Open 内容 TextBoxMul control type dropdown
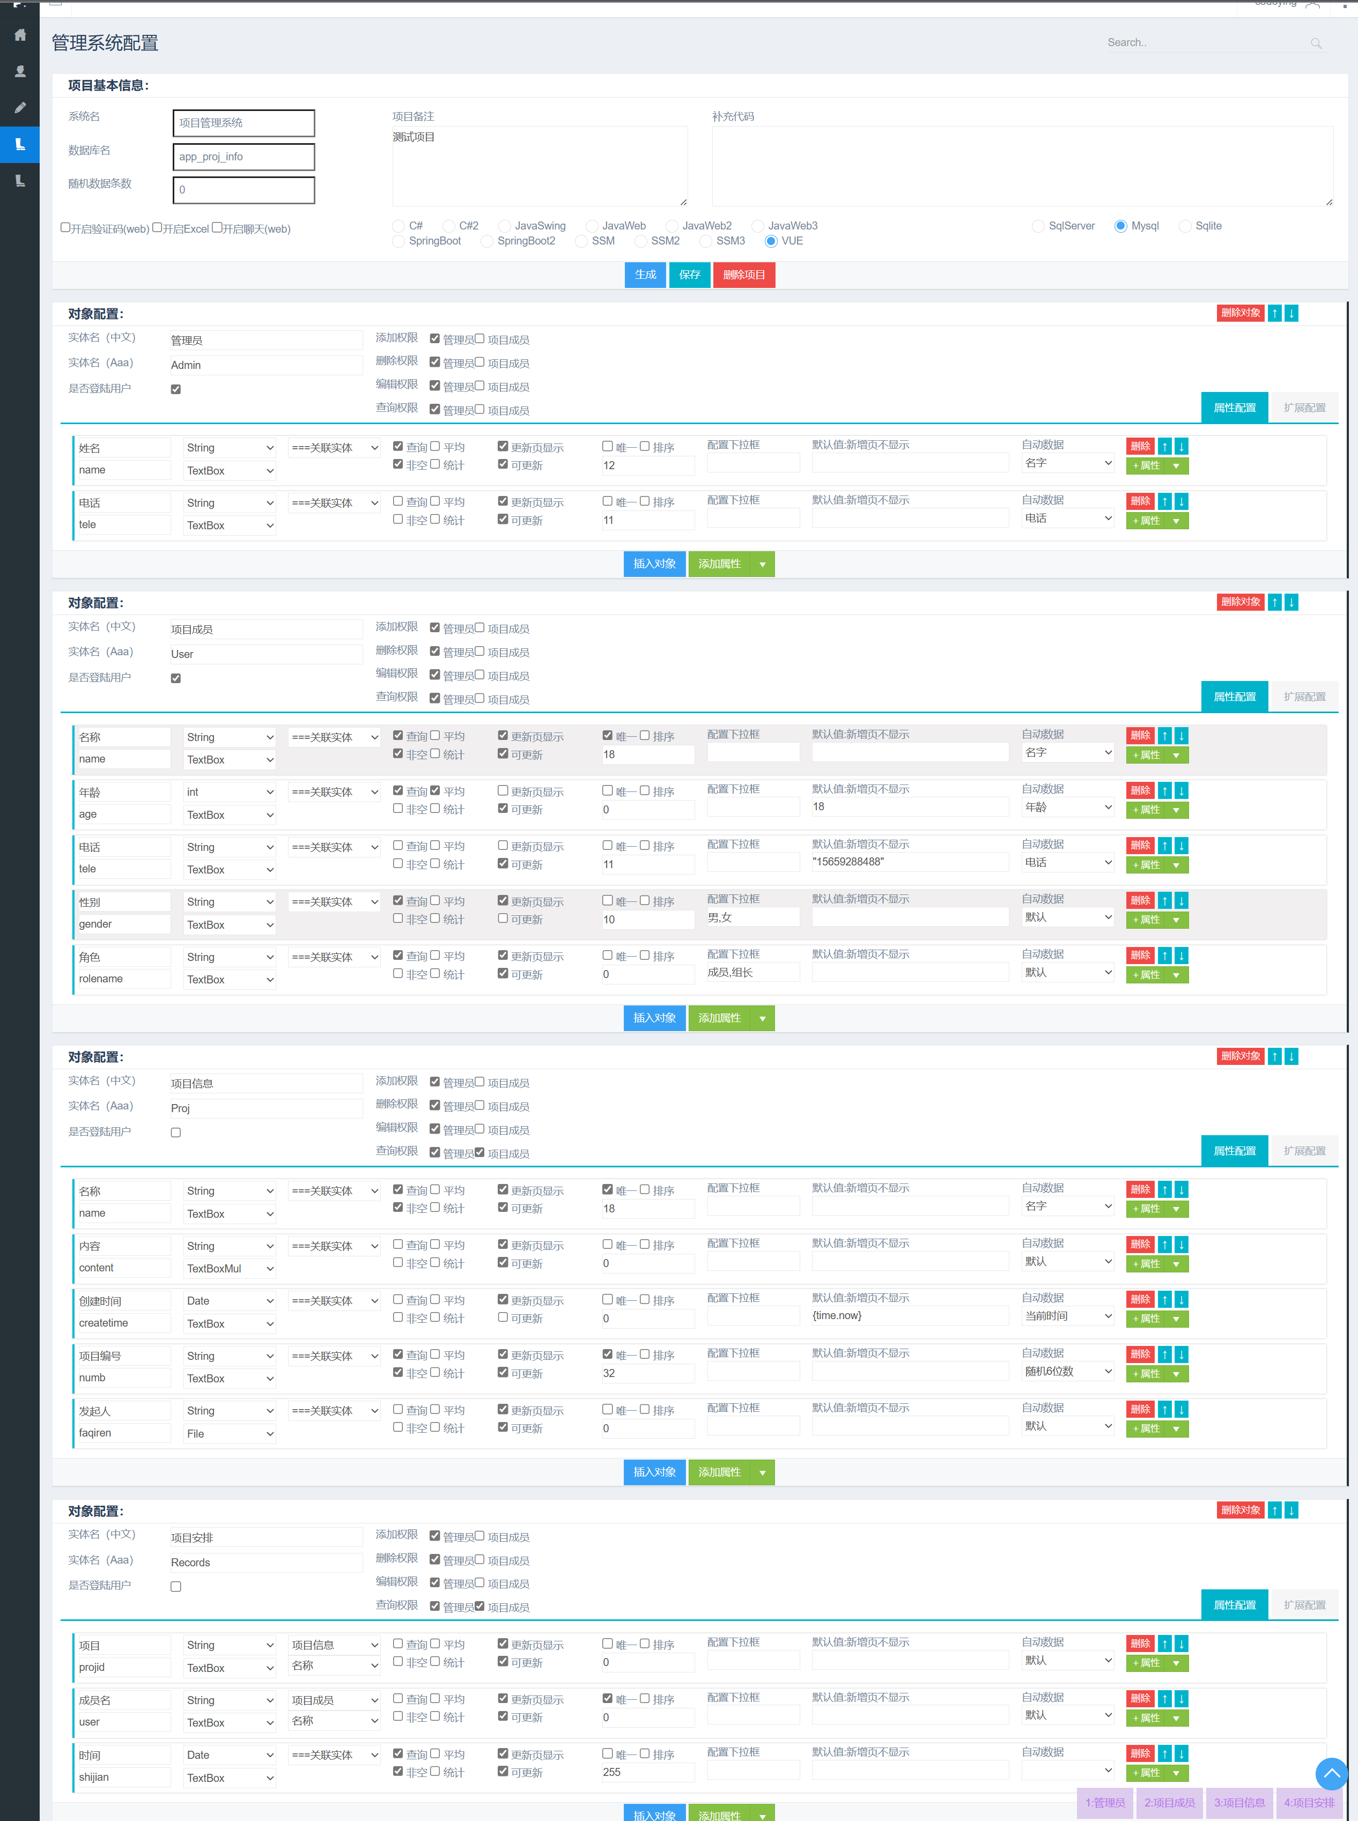Screen dimensions: 1358x1821 (x=228, y=1268)
